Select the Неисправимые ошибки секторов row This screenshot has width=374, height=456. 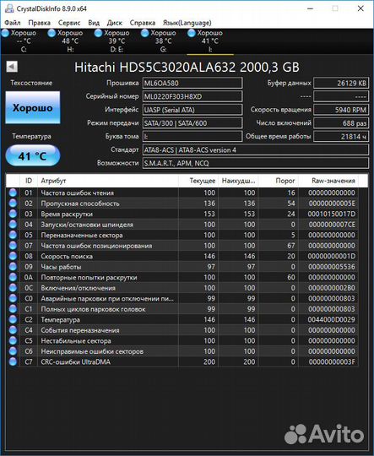click(x=182, y=351)
